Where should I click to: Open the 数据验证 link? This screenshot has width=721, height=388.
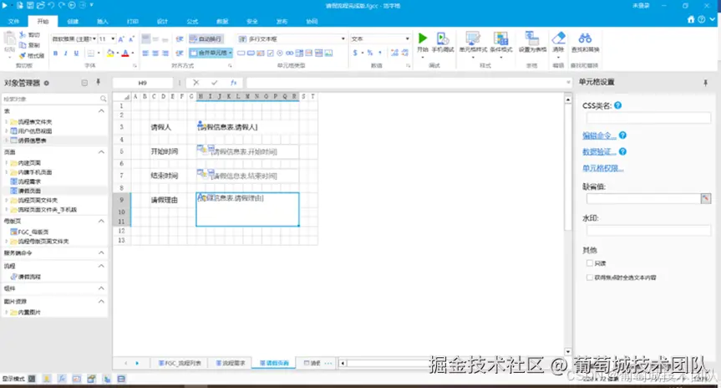pyautogui.click(x=599, y=152)
